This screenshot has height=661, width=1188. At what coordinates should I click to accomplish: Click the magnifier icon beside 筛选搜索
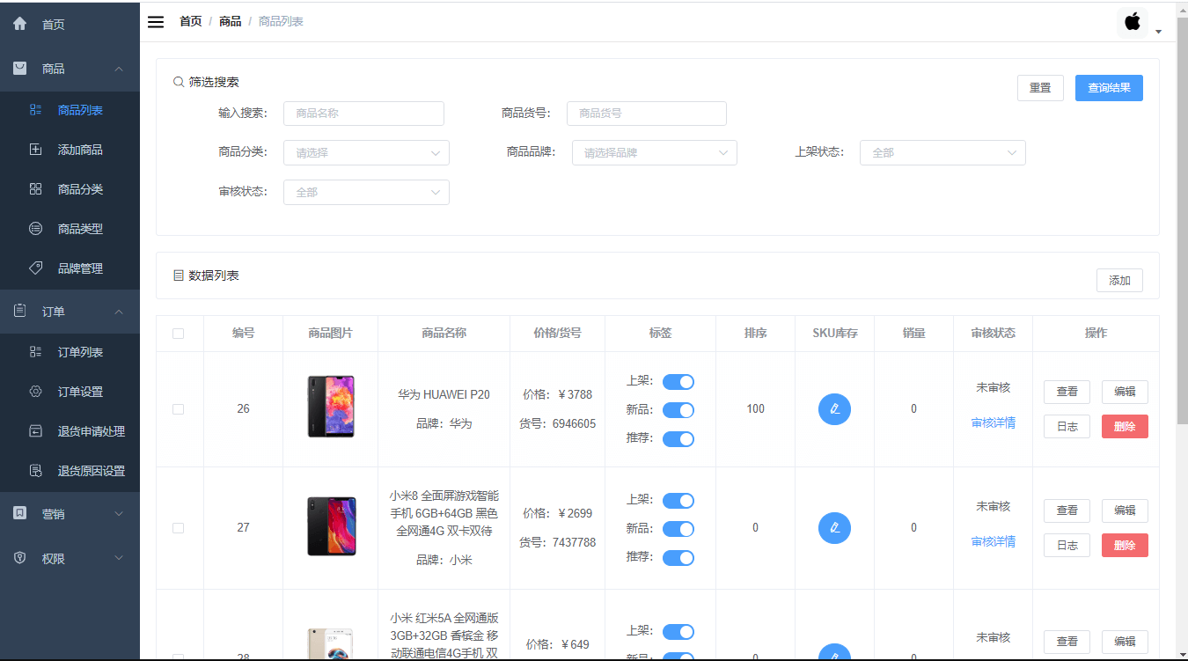point(179,82)
